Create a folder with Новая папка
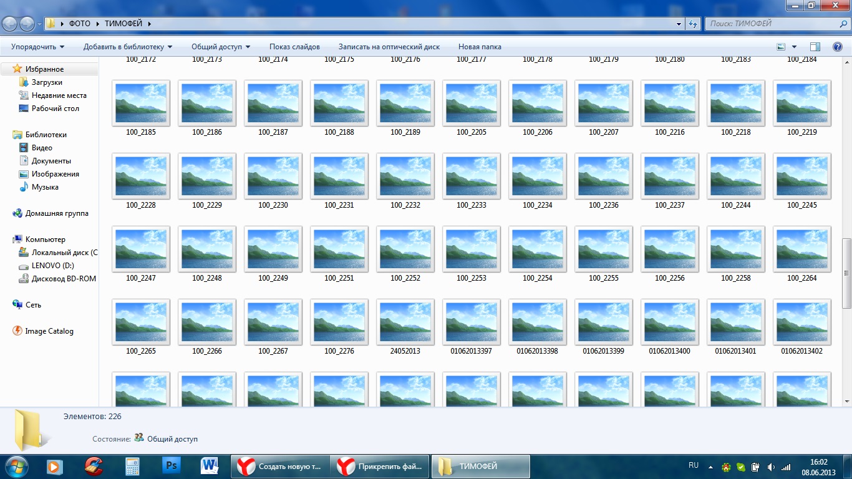 coord(479,47)
